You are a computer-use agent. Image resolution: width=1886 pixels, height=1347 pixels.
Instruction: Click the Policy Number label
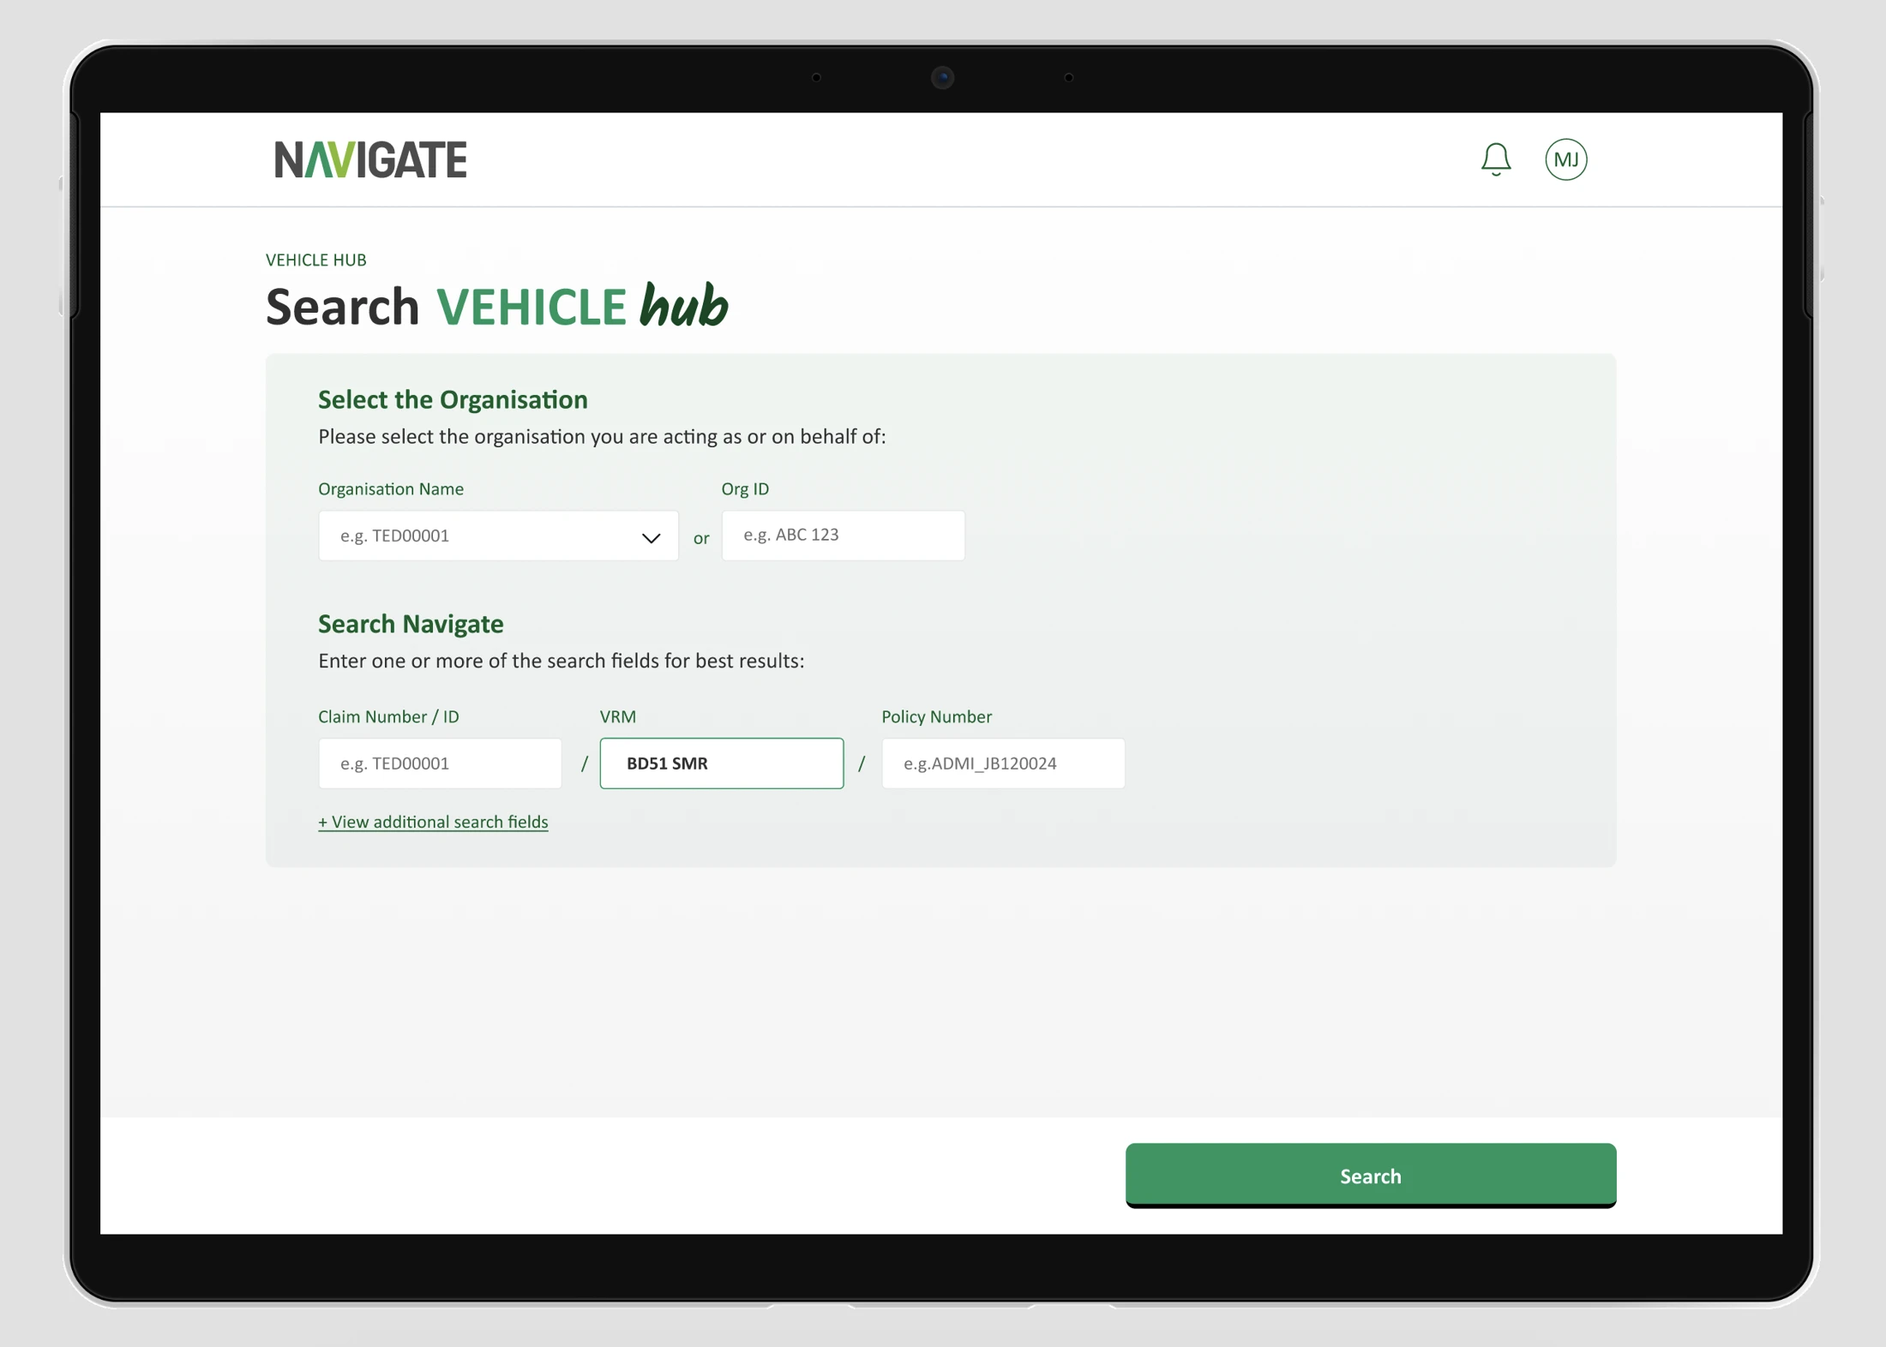(x=936, y=716)
